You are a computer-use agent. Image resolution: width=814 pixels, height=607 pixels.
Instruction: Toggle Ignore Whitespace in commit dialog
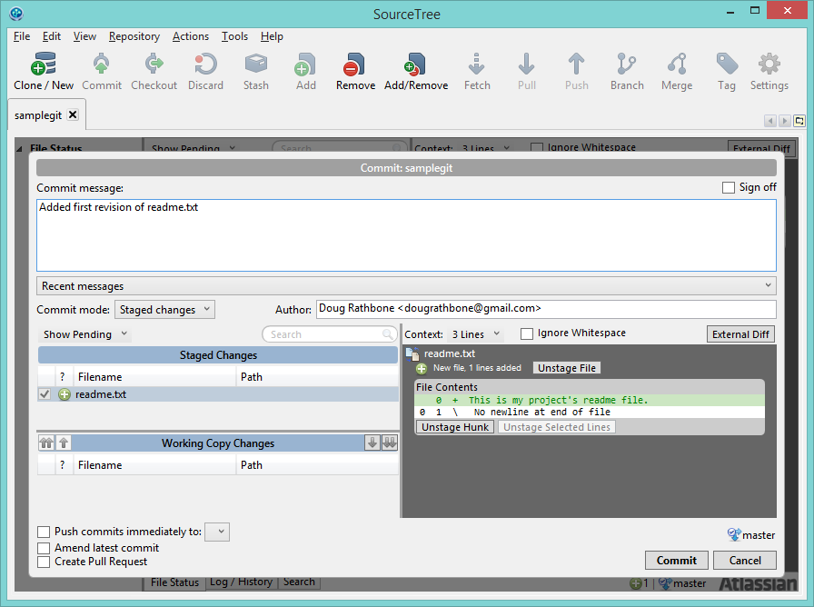tap(526, 333)
